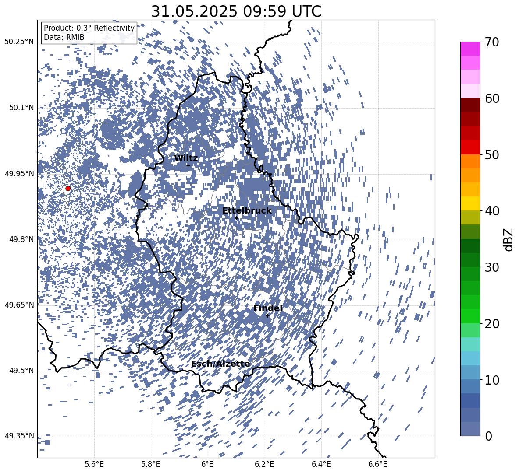Image resolution: width=519 pixels, height=473 pixels.
Task: Click the Ettelbruck city label
Action: tap(247, 210)
